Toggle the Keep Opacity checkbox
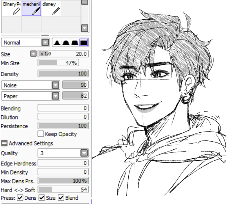The height and width of the screenshot is (204, 226). click(41, 134)
